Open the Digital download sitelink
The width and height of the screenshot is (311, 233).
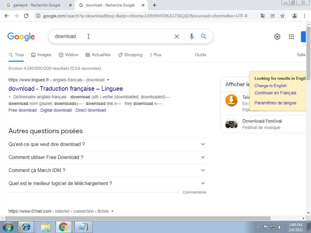pos(56,110)
